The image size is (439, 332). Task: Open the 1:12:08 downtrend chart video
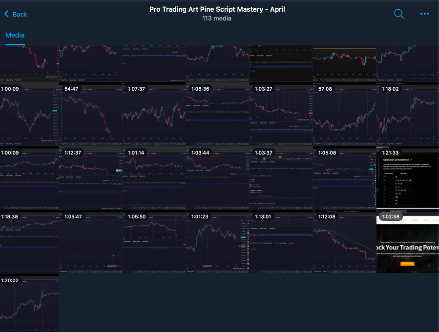(344, 242)
